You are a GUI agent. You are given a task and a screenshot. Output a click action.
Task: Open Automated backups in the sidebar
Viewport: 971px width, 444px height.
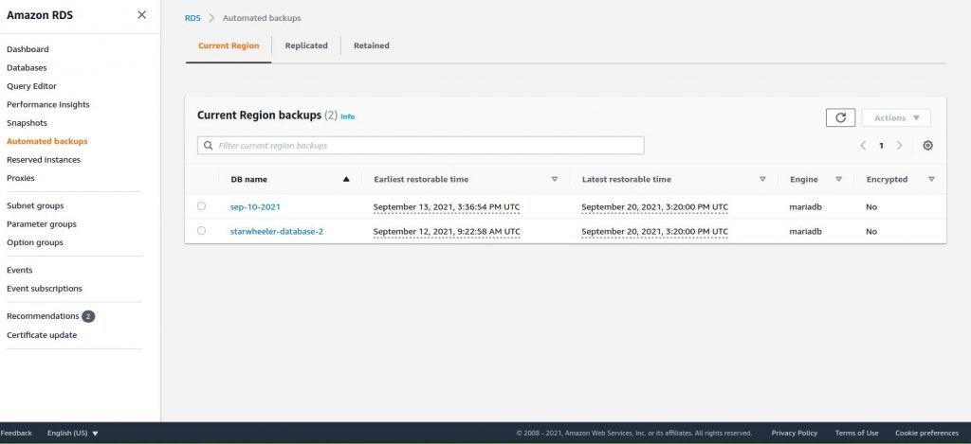pyautogui.click(x=47, y=141)
